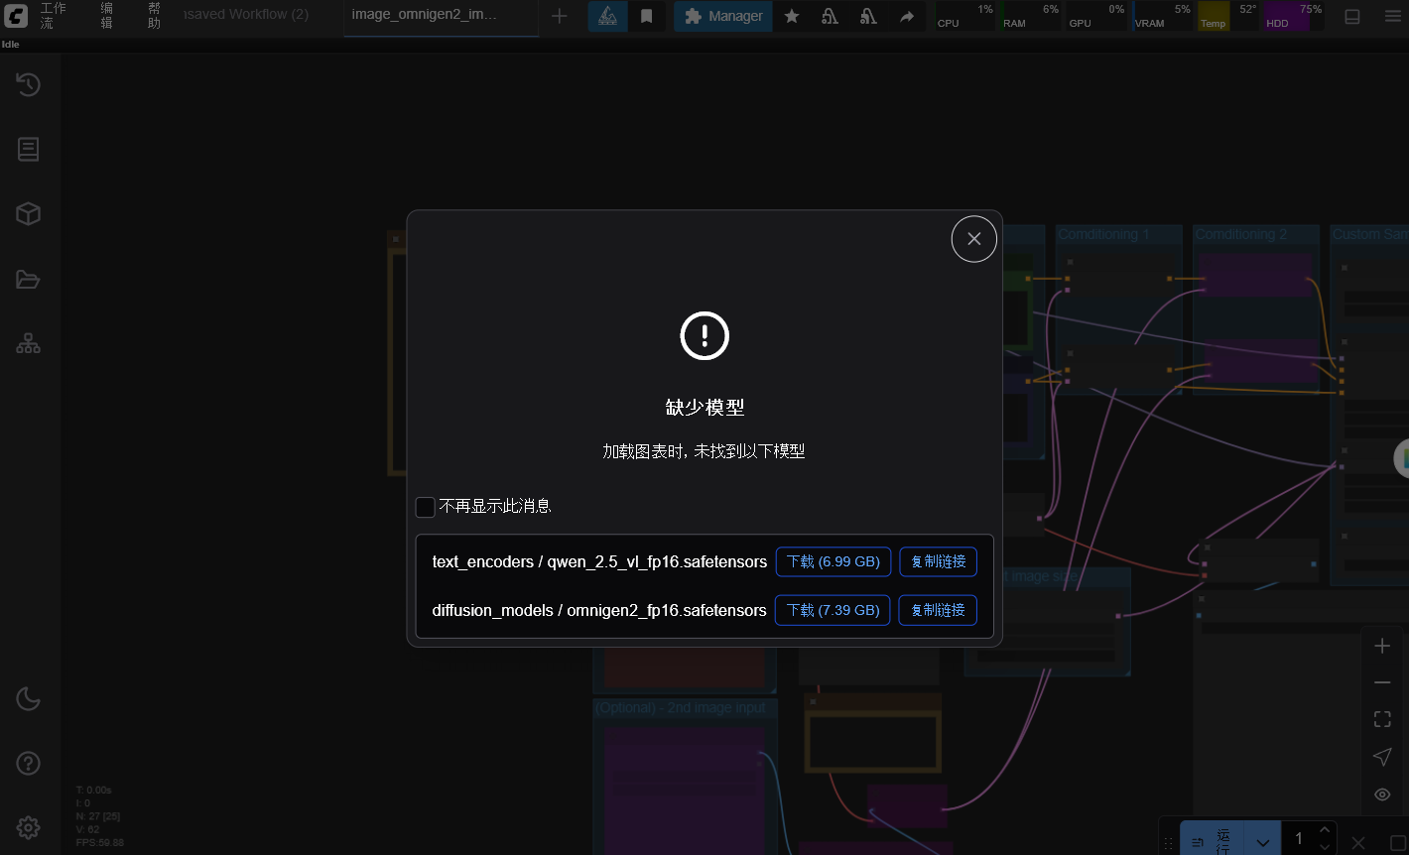Increase batch count with up arrow
The height and width of the screenshot is (855, 1409).
point(1324,830)
